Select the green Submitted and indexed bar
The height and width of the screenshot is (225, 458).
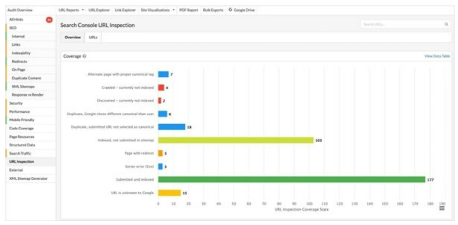(x=291, y=179)
